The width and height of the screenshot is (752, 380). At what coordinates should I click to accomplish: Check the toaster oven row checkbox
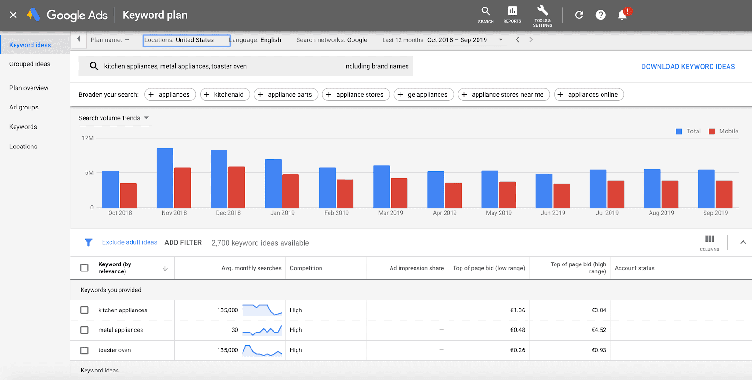(x=85, y=350)
